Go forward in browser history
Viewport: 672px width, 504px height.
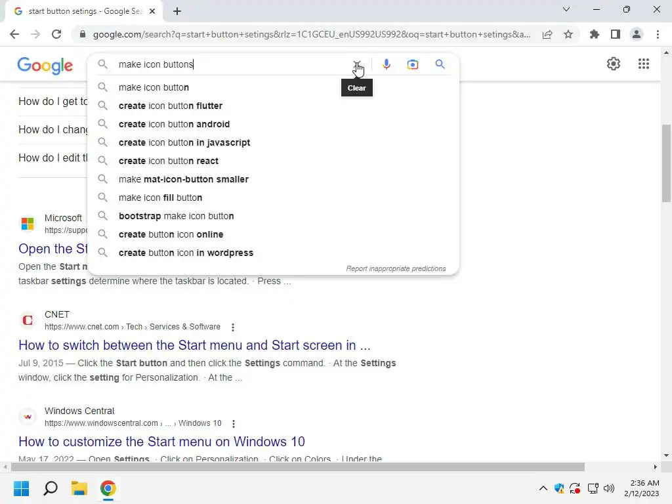click(x=35, y=34)
